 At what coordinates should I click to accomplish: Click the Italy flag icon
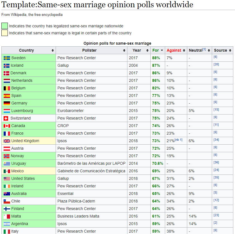pos(6,231)
